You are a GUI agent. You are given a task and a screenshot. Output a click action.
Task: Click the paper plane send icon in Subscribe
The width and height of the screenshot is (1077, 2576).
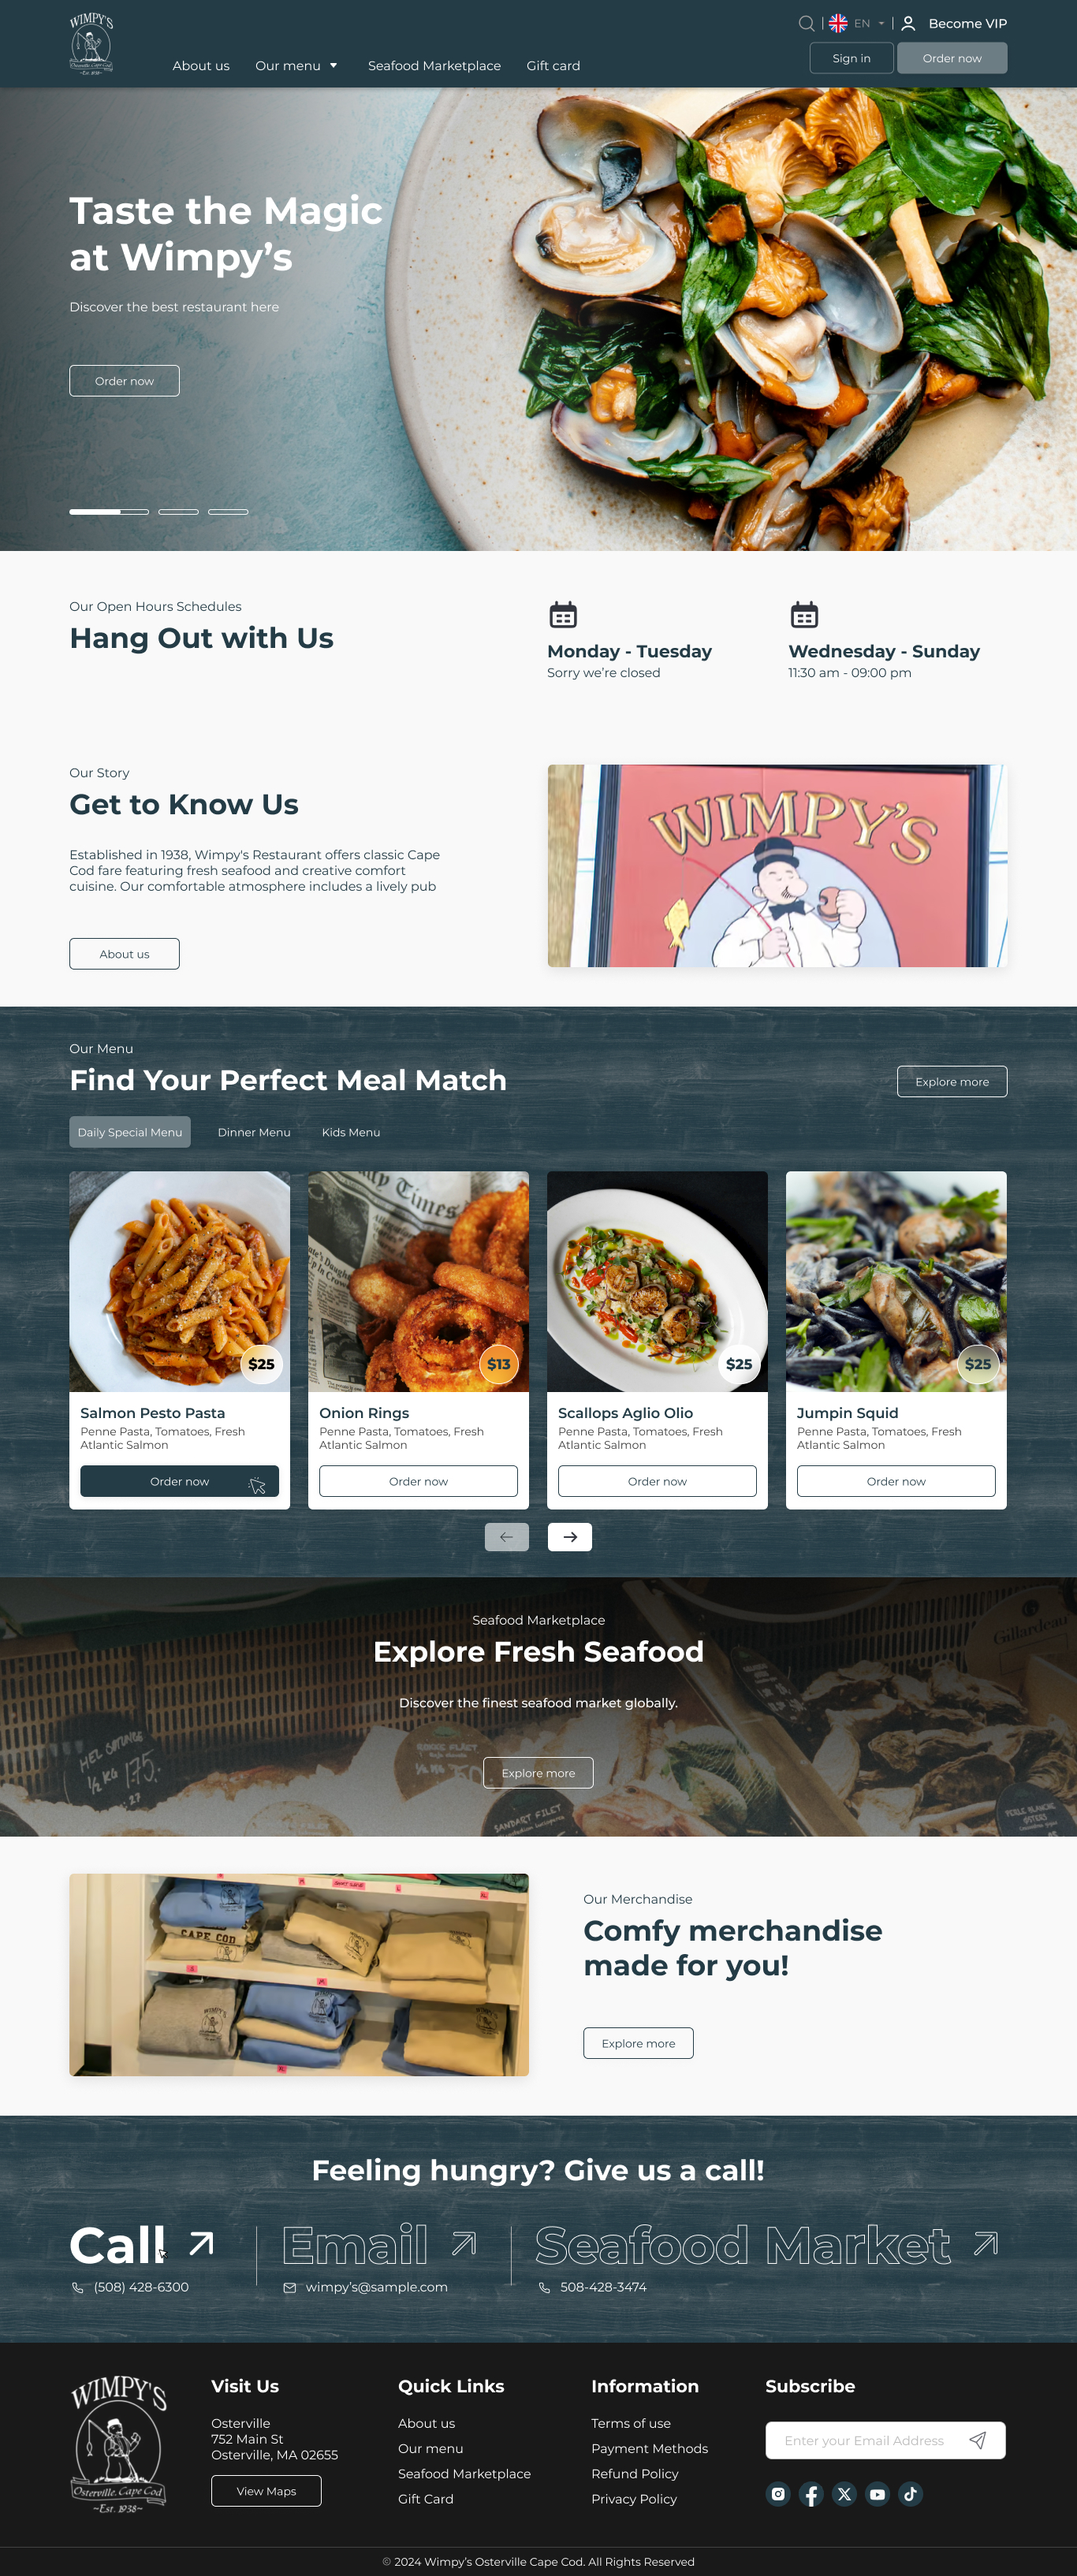(978, 2440)
